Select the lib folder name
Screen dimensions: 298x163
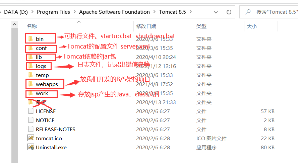(39, 57)
